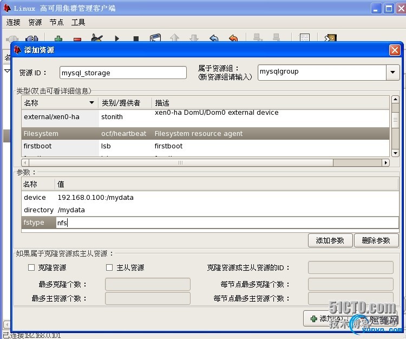
Task: Open the 工具 menu
Action: coord(78,23)
